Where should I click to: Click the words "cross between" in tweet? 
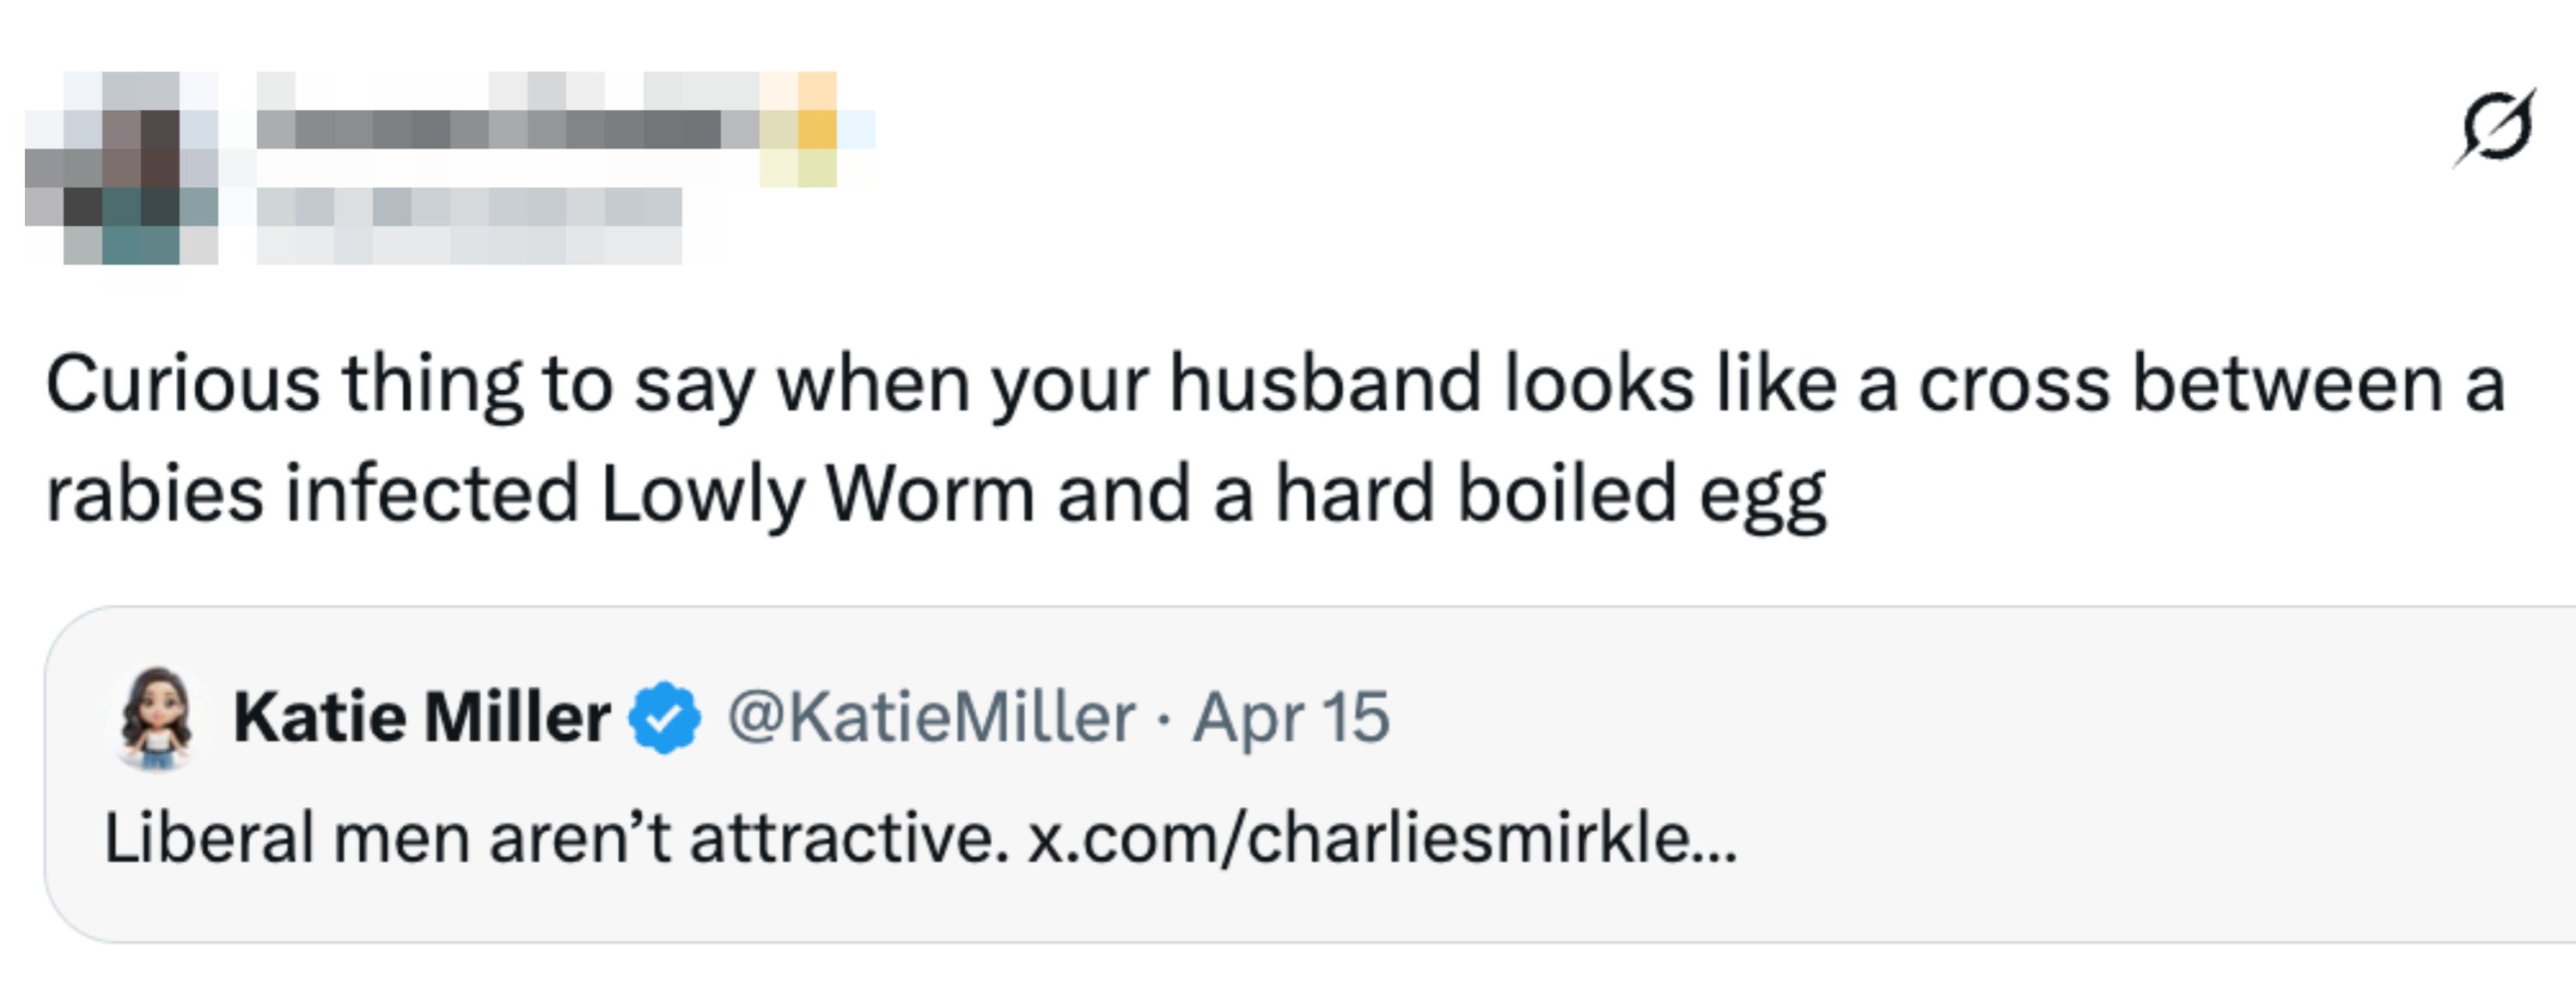(2180, 385)
